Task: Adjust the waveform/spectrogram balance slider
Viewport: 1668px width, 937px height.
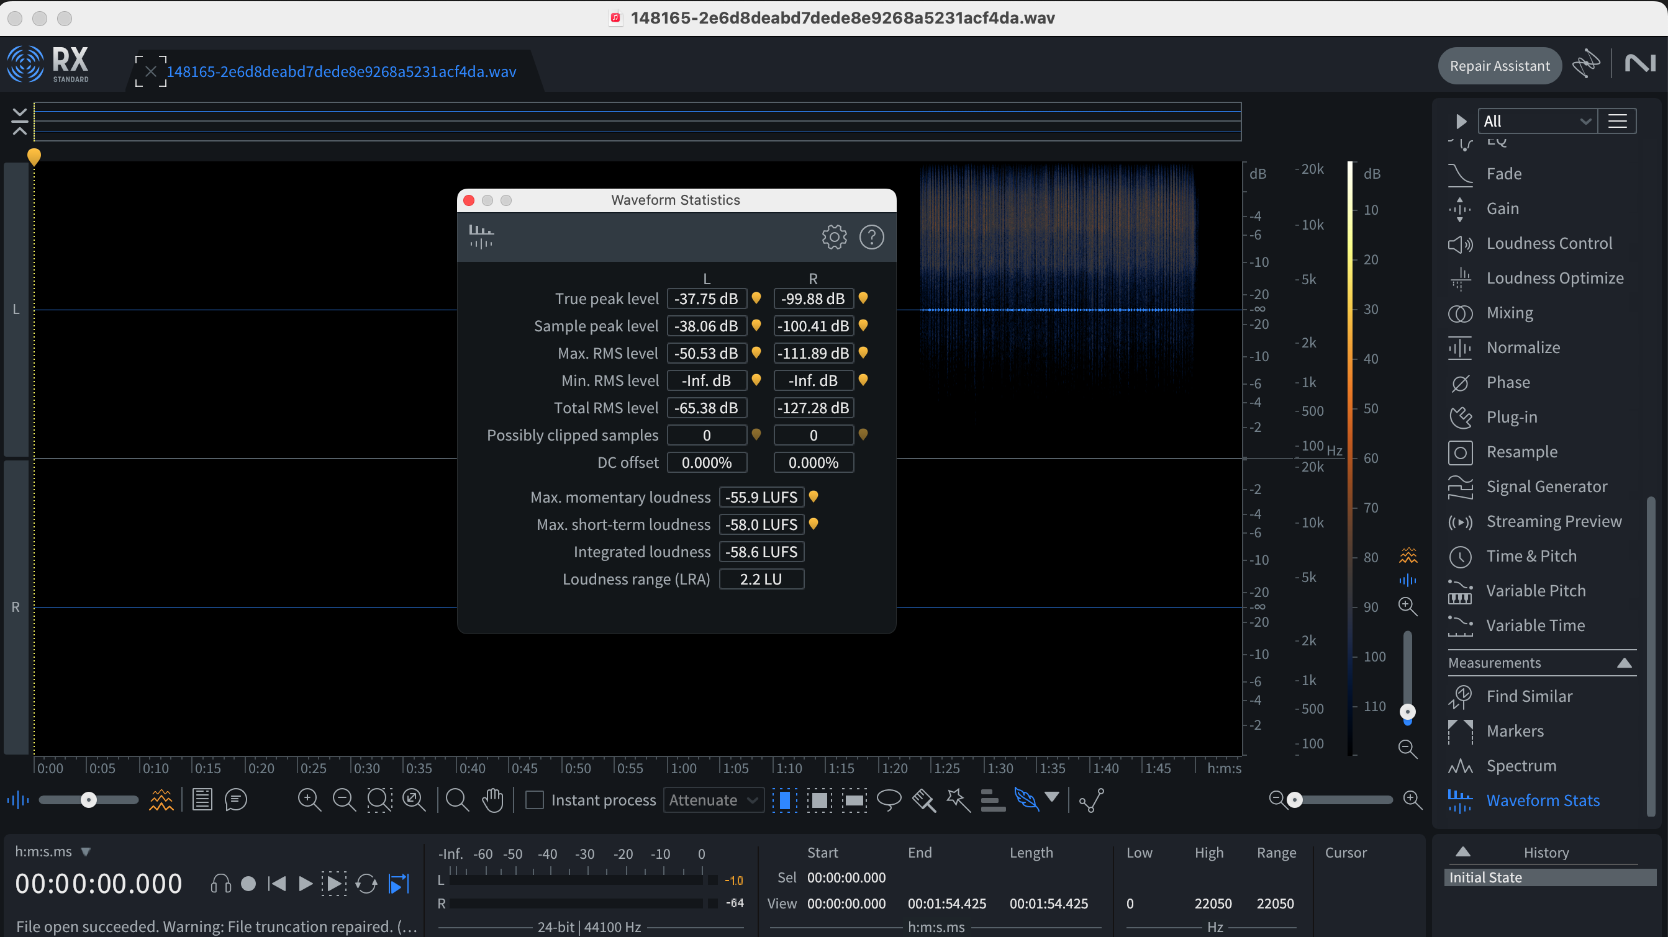Action: coord(89,800)
